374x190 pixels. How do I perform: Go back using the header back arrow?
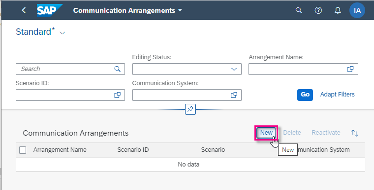(x=24, y=10)
